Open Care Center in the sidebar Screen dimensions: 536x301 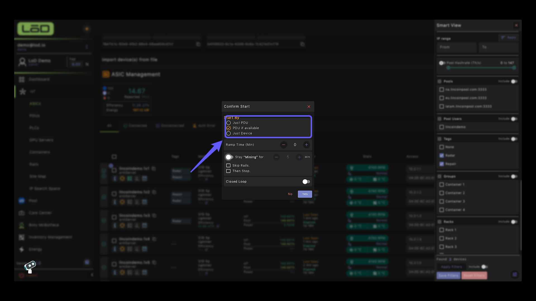coord(40,213)
